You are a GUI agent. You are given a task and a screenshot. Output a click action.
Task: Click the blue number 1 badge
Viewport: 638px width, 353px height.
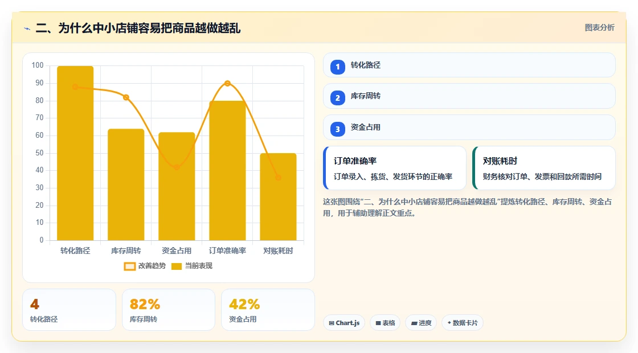[337, 67]
